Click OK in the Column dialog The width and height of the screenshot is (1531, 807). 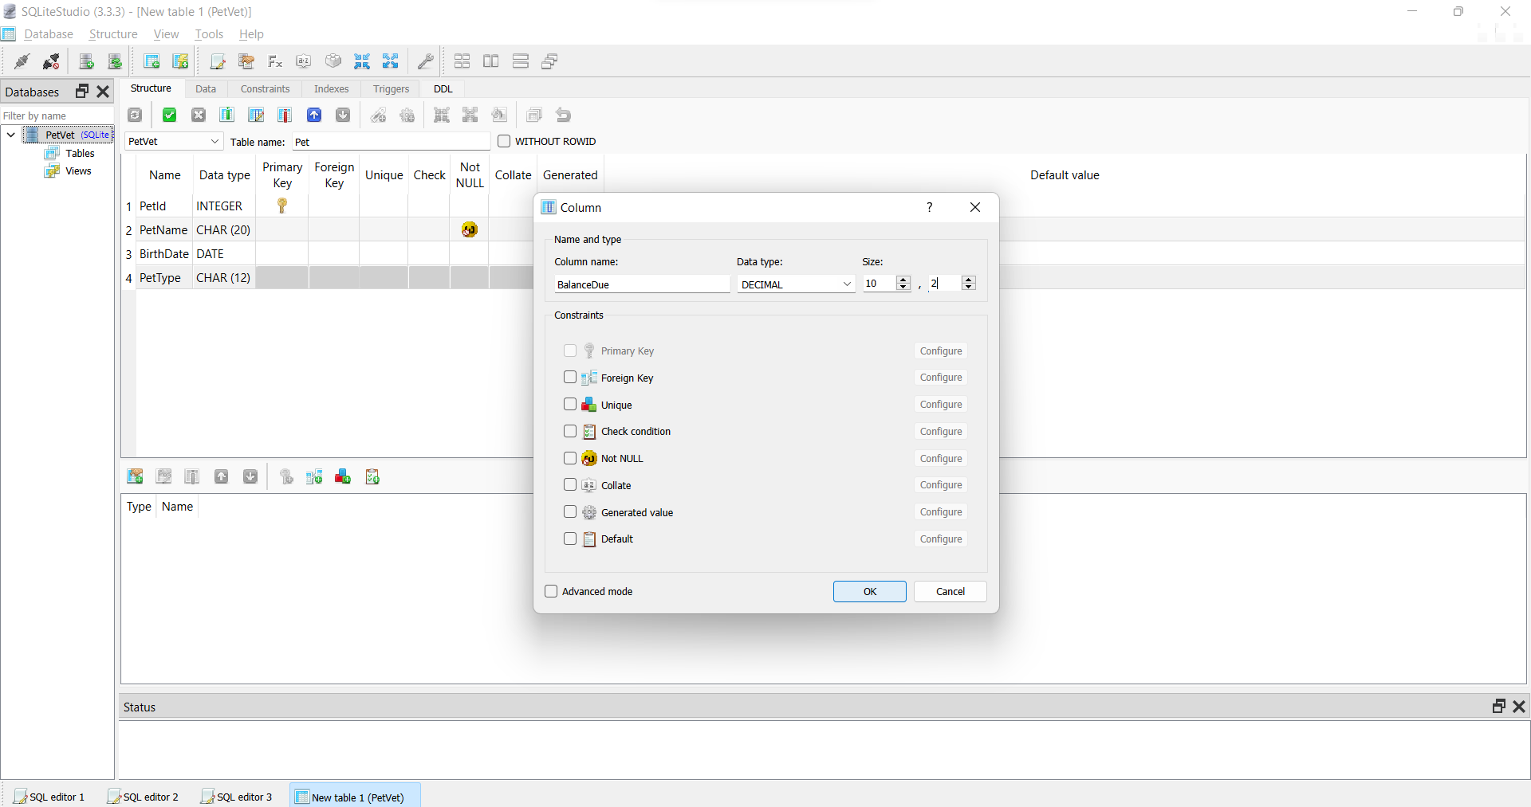pyautogui.click(x=870, y=591)
